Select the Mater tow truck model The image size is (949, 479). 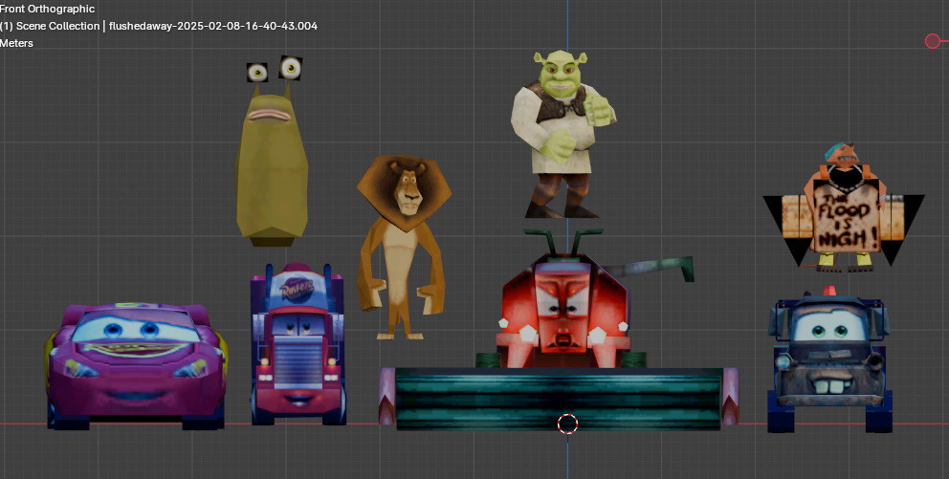(x=829, y=359)
